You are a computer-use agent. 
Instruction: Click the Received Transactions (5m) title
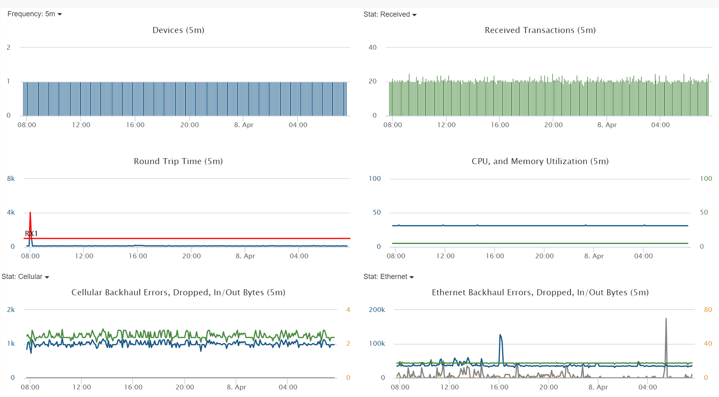pyautogui.click(x=540, y=30)
